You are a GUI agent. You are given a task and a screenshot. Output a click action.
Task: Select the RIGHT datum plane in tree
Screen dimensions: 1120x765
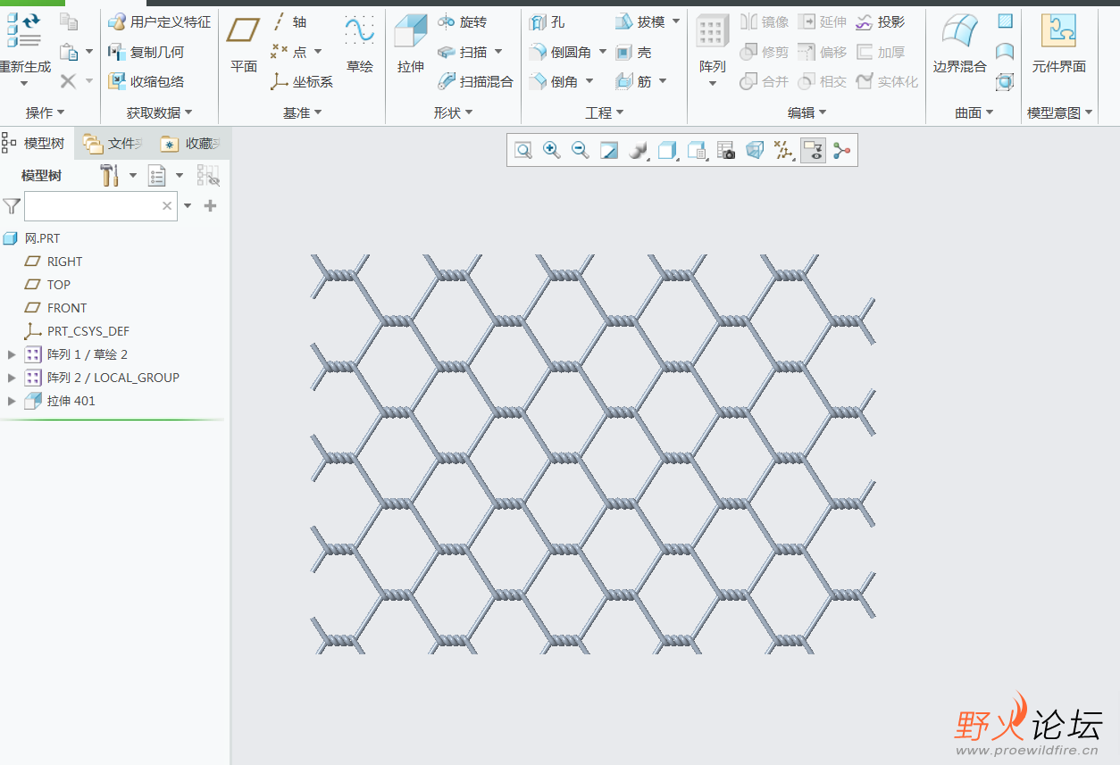click(x=54, y=262)
